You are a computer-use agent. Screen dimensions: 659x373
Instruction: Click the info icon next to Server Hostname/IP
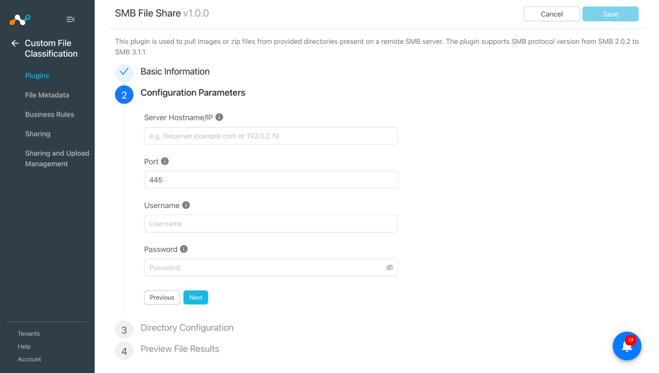tap(219, 117)
